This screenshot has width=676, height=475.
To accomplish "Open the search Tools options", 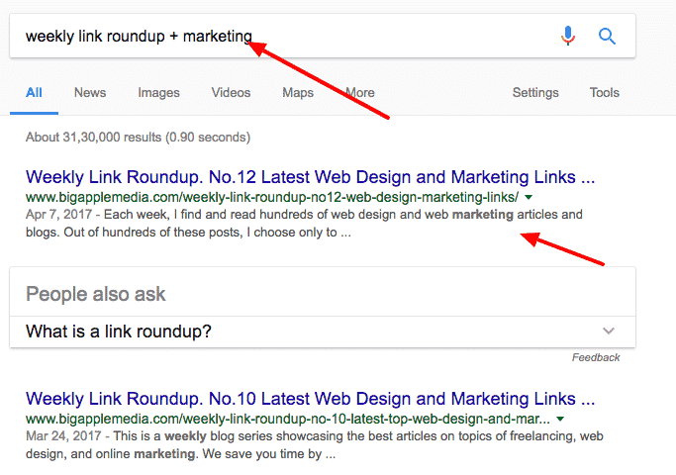I will coord(605,93).
